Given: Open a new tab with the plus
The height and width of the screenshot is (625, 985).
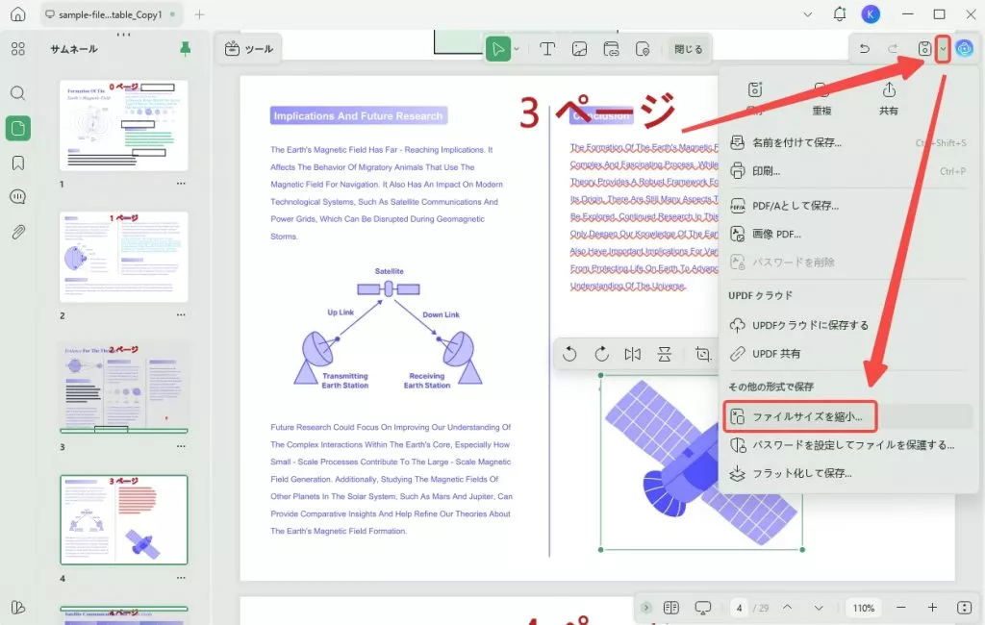Looking at the screenshot, I should [x=199, y=14].
